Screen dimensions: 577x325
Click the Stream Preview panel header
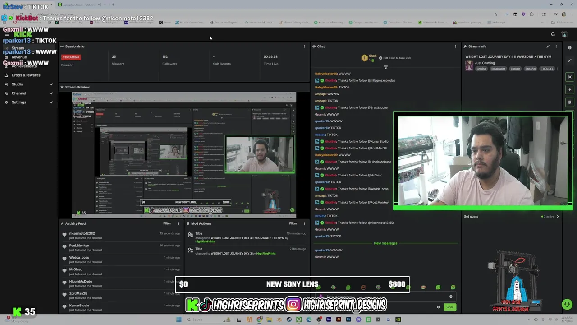point(184,87)
